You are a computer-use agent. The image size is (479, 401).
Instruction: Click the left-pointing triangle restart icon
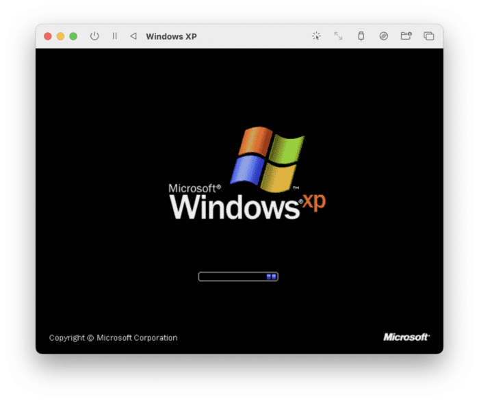(x=133, y=36)
